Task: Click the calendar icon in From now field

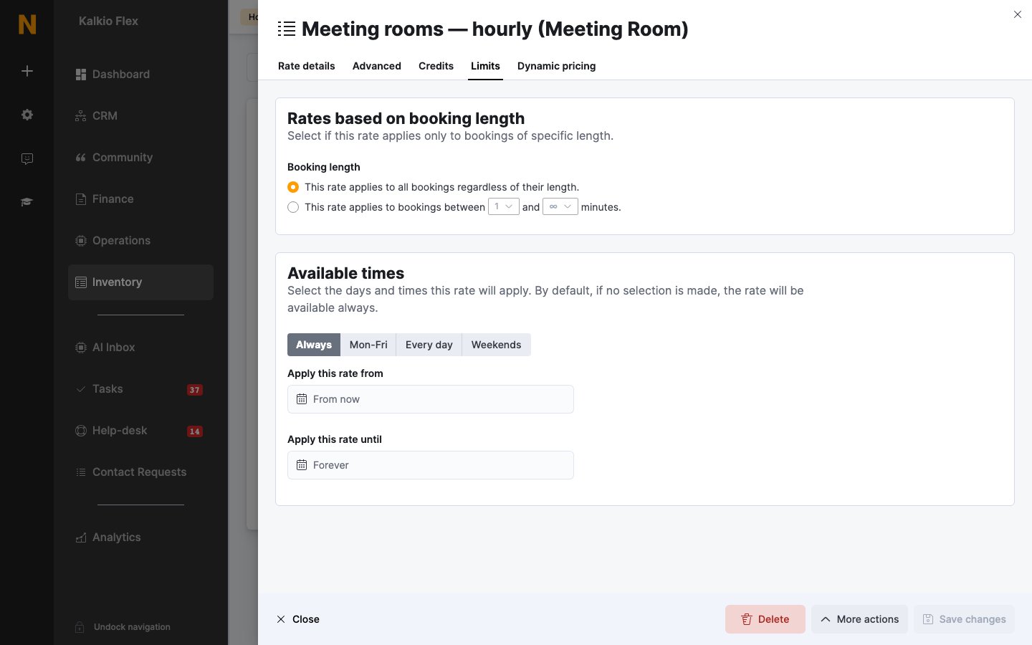Action: [x=302, y=399]
